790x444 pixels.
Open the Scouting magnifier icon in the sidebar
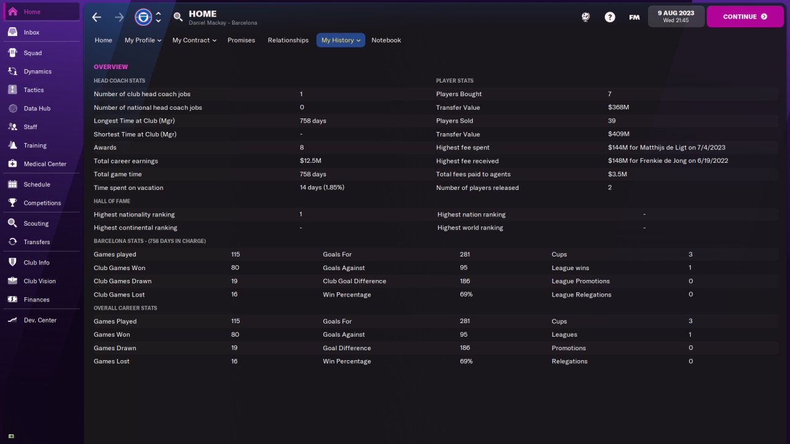[x=12, y=223]
